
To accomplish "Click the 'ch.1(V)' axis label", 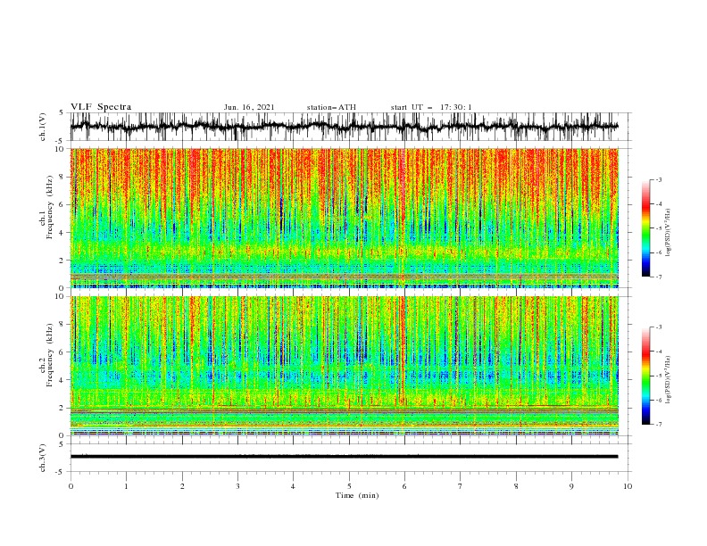I will [x=43, y=127].
